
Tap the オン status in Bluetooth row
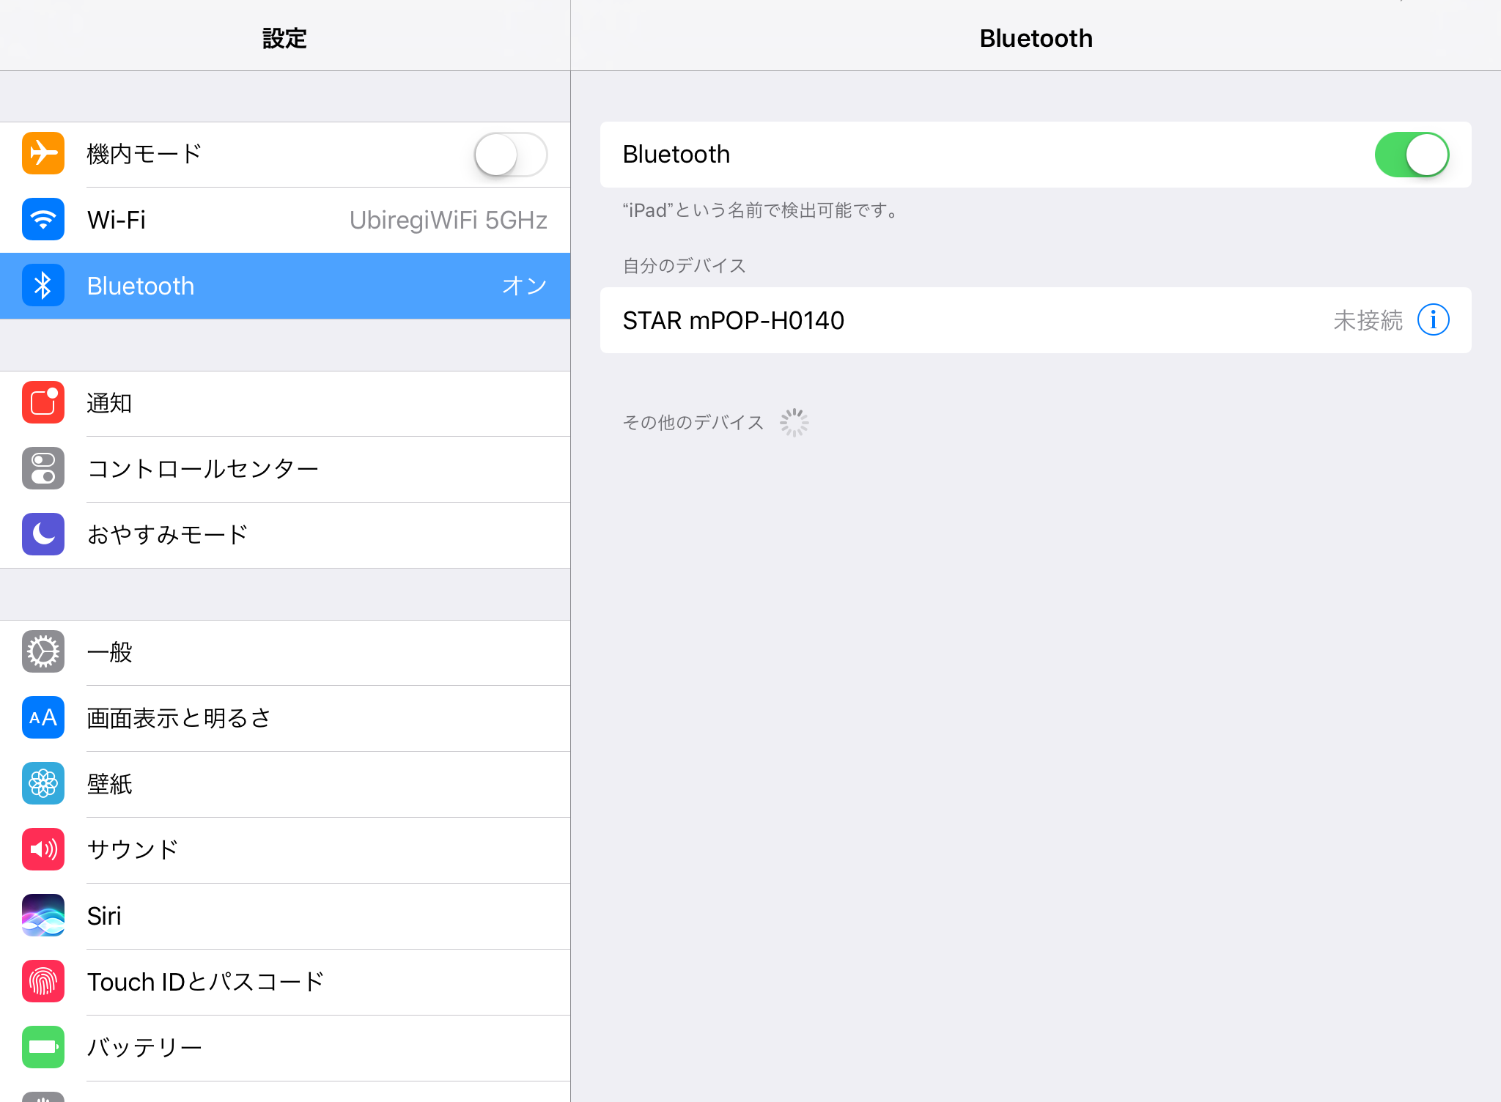[525, 286]
